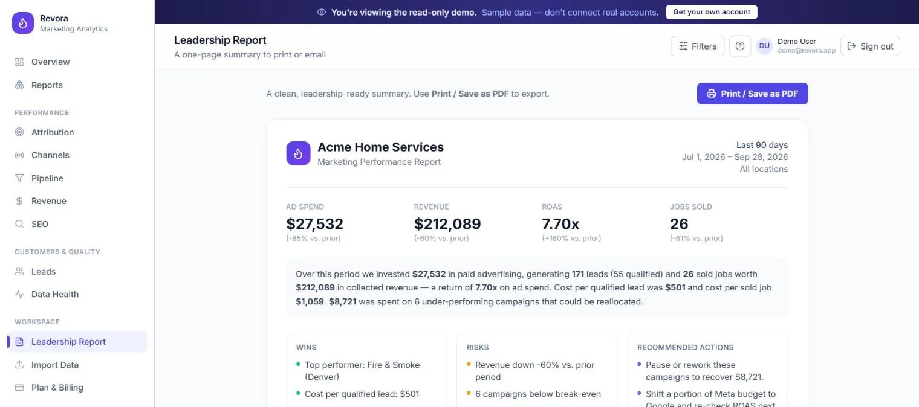Open the Leads page
The image size is (919, 407).
(x=77, y=272)
